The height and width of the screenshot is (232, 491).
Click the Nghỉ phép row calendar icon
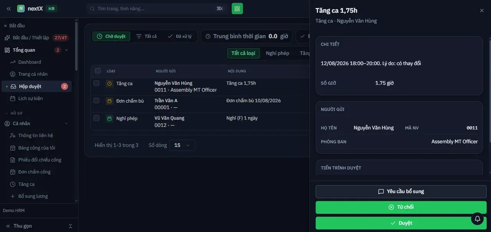point(109,118)
